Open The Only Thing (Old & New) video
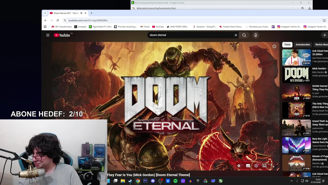 point(296,110)
